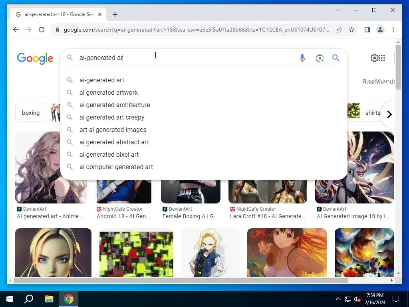Open the colorful clouds painting thumbnail
Viewport: 409px width, 307px height.
click(x=364, y=253)
